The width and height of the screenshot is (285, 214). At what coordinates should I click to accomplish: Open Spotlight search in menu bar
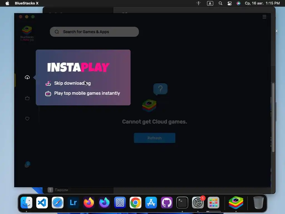point(220,3)
